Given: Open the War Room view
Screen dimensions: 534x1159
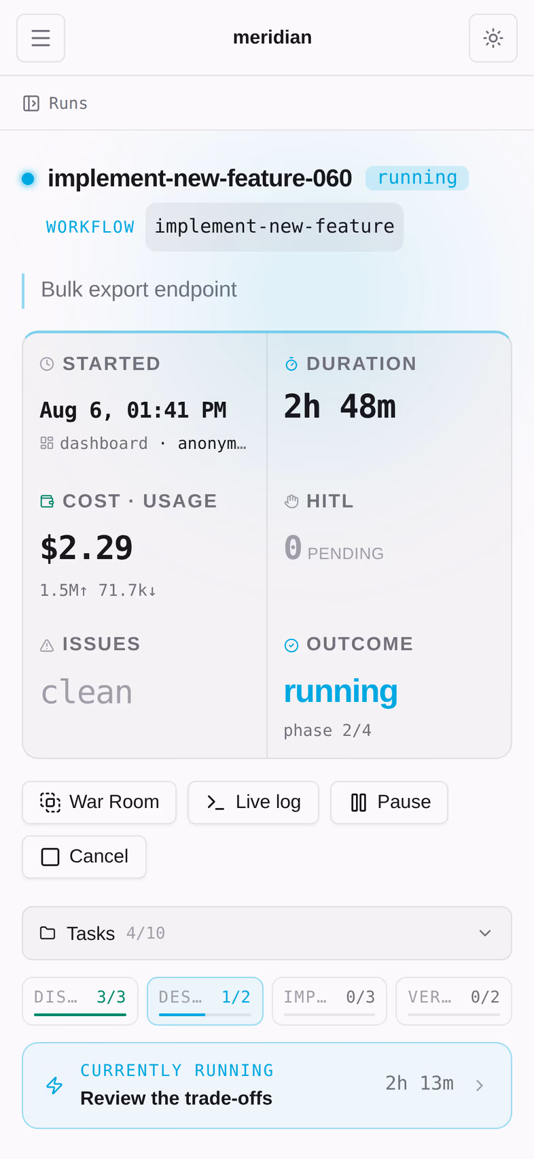Looking at the screenshot, I should [x=99, y=803].
